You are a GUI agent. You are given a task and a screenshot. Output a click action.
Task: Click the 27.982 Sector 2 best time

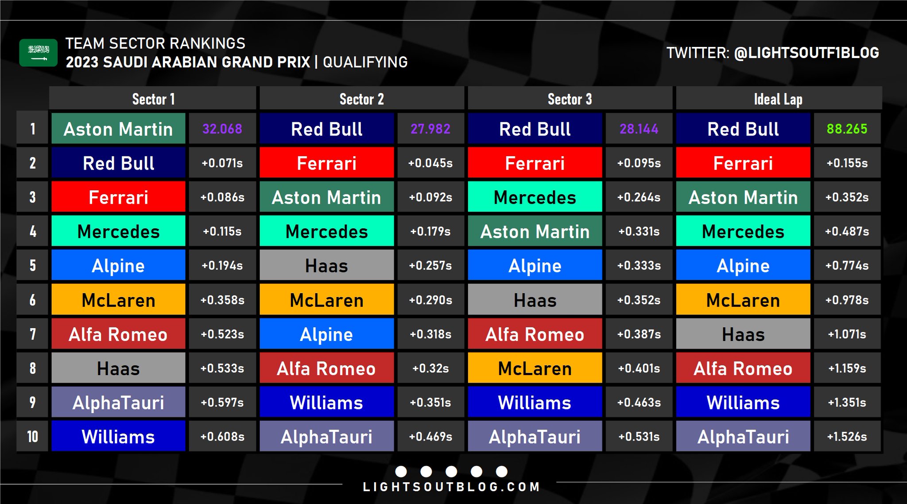[430, 129]
